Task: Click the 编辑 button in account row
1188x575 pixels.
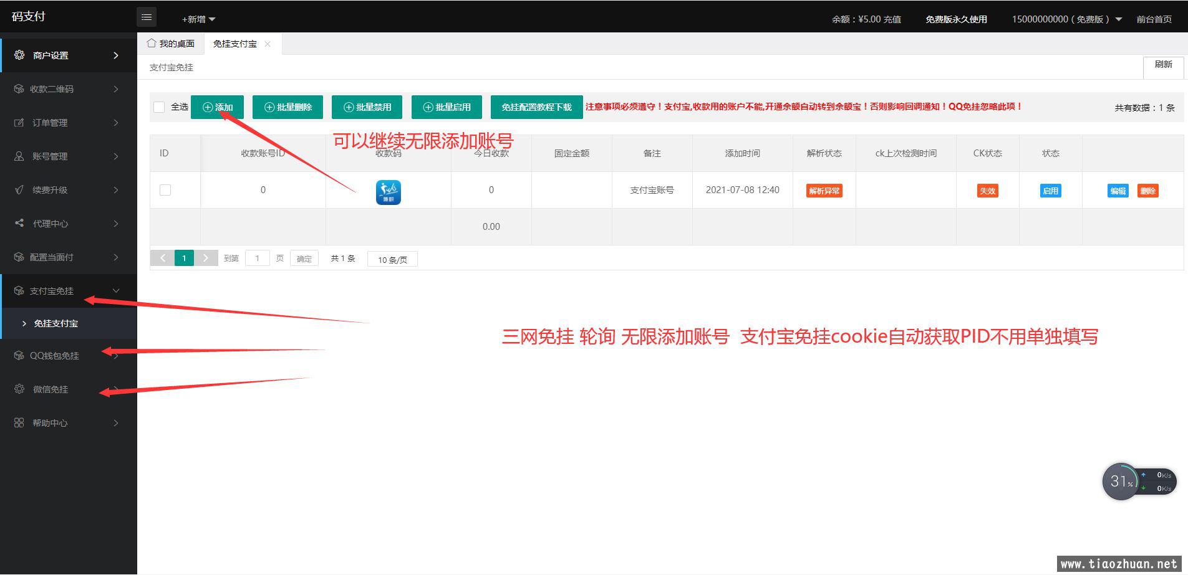Action: (x=1118, y=191)
